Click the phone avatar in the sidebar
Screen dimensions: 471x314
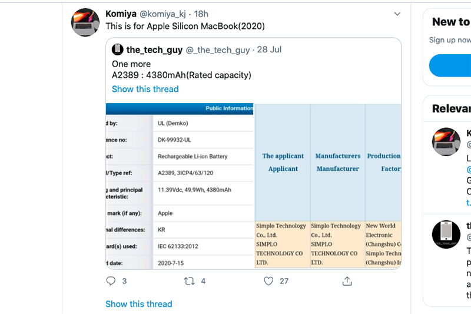(x=446, y=234)
